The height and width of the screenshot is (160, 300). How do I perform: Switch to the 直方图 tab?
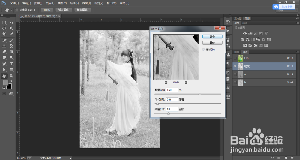tap(238, 18)
